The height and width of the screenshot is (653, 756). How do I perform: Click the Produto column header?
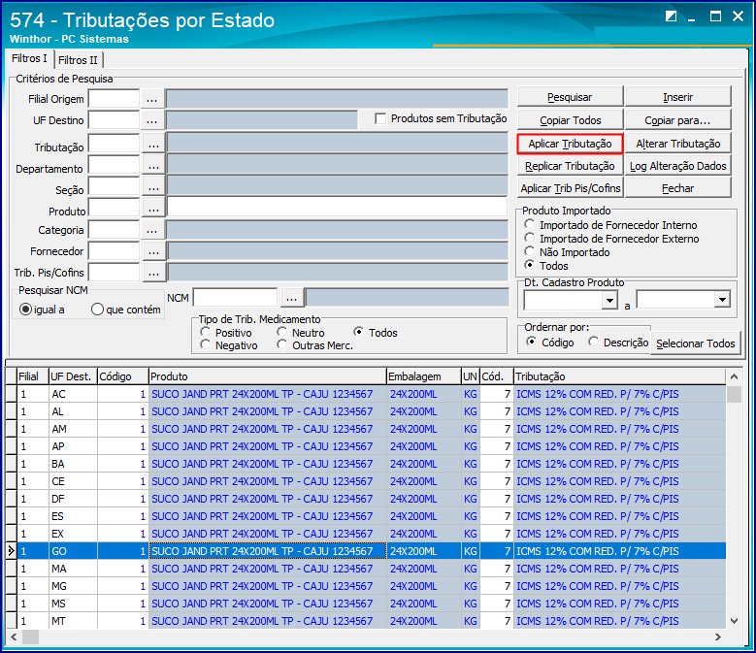point(268,376)
